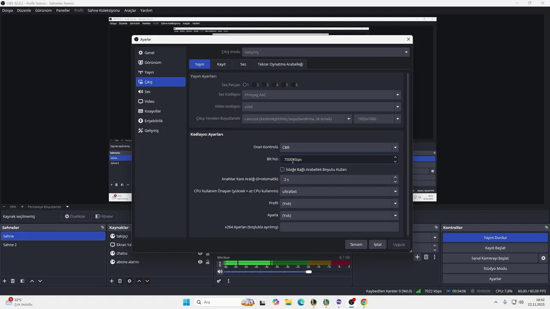The width and height of the screenshot is (550, 309).
Task: Add a new scene with plus icon
Action: tap(5, 281)
